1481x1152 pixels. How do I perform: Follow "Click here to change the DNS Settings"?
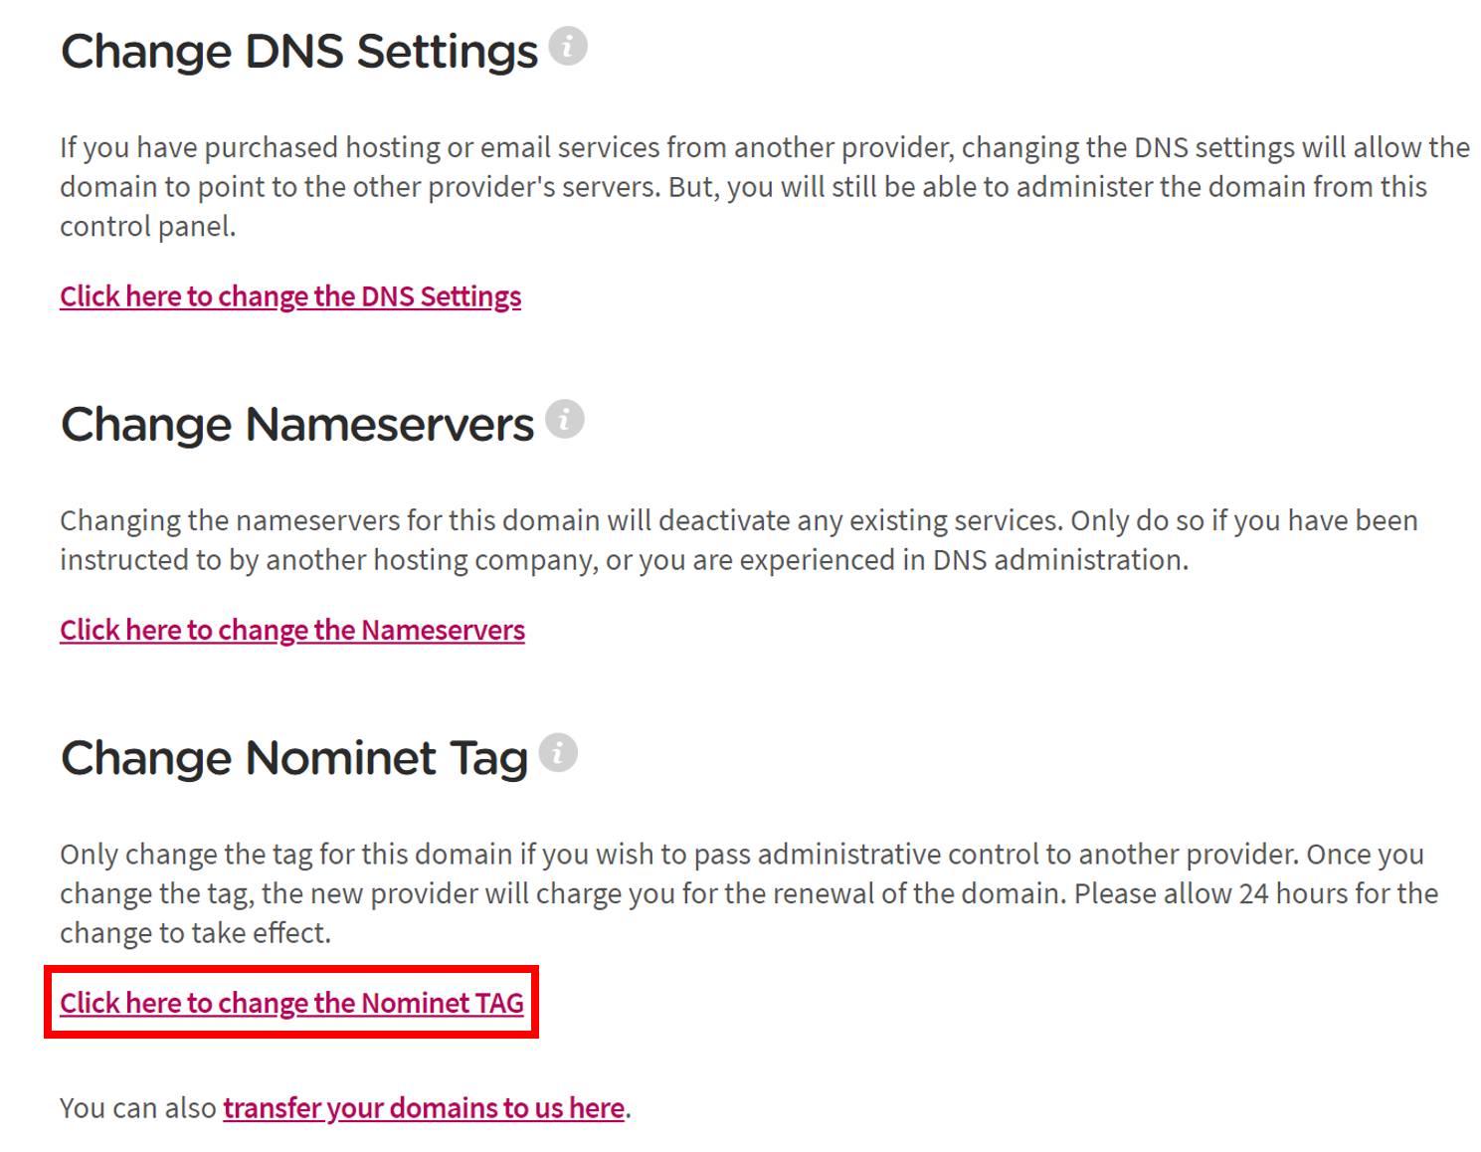tap(289, 295)
